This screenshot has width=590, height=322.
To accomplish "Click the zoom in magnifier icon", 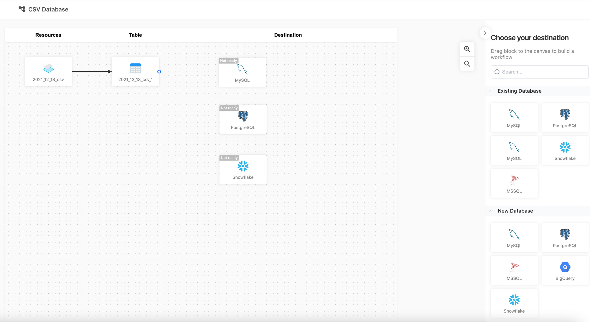I will (x=467, y=49).
